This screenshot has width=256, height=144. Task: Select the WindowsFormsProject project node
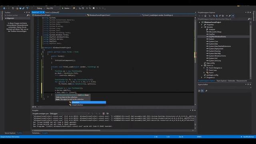[x=212, y=22]
